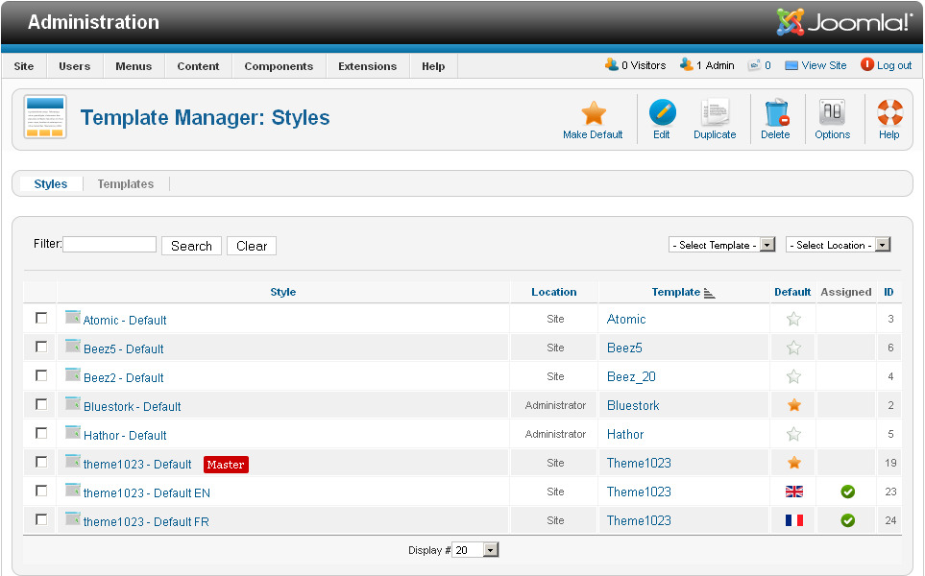Click the French flag icon

[x=794, y=520]
